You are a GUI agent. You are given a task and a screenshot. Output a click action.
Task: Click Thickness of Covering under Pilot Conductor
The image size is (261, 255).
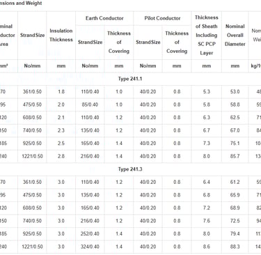click(177, 42)
